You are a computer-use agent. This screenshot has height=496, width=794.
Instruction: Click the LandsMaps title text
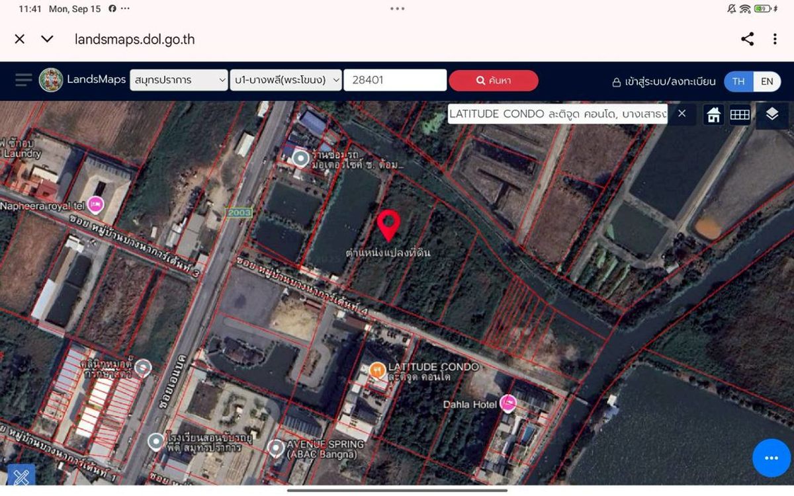96,80
